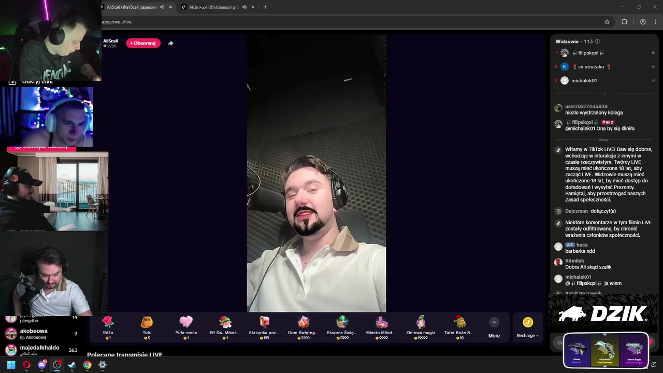Open Steam from the taskbar
Screen dimensions: 663x373
[x=72, y=365]
